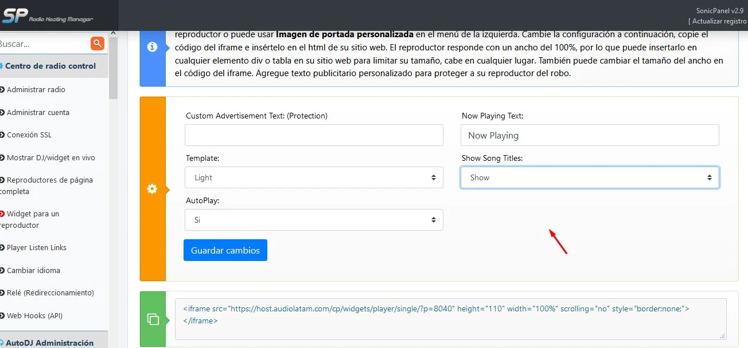The image size is (748, 348).
Task: Open Cambiar idioma from sidebar
Action: tap(33, 270)
